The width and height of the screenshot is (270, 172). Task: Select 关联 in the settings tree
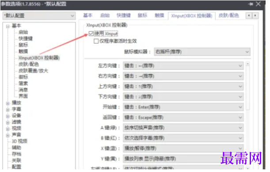(x=16, y=161)
